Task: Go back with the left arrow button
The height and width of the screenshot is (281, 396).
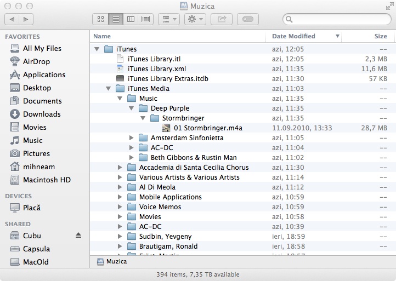Action: [12, 19]
